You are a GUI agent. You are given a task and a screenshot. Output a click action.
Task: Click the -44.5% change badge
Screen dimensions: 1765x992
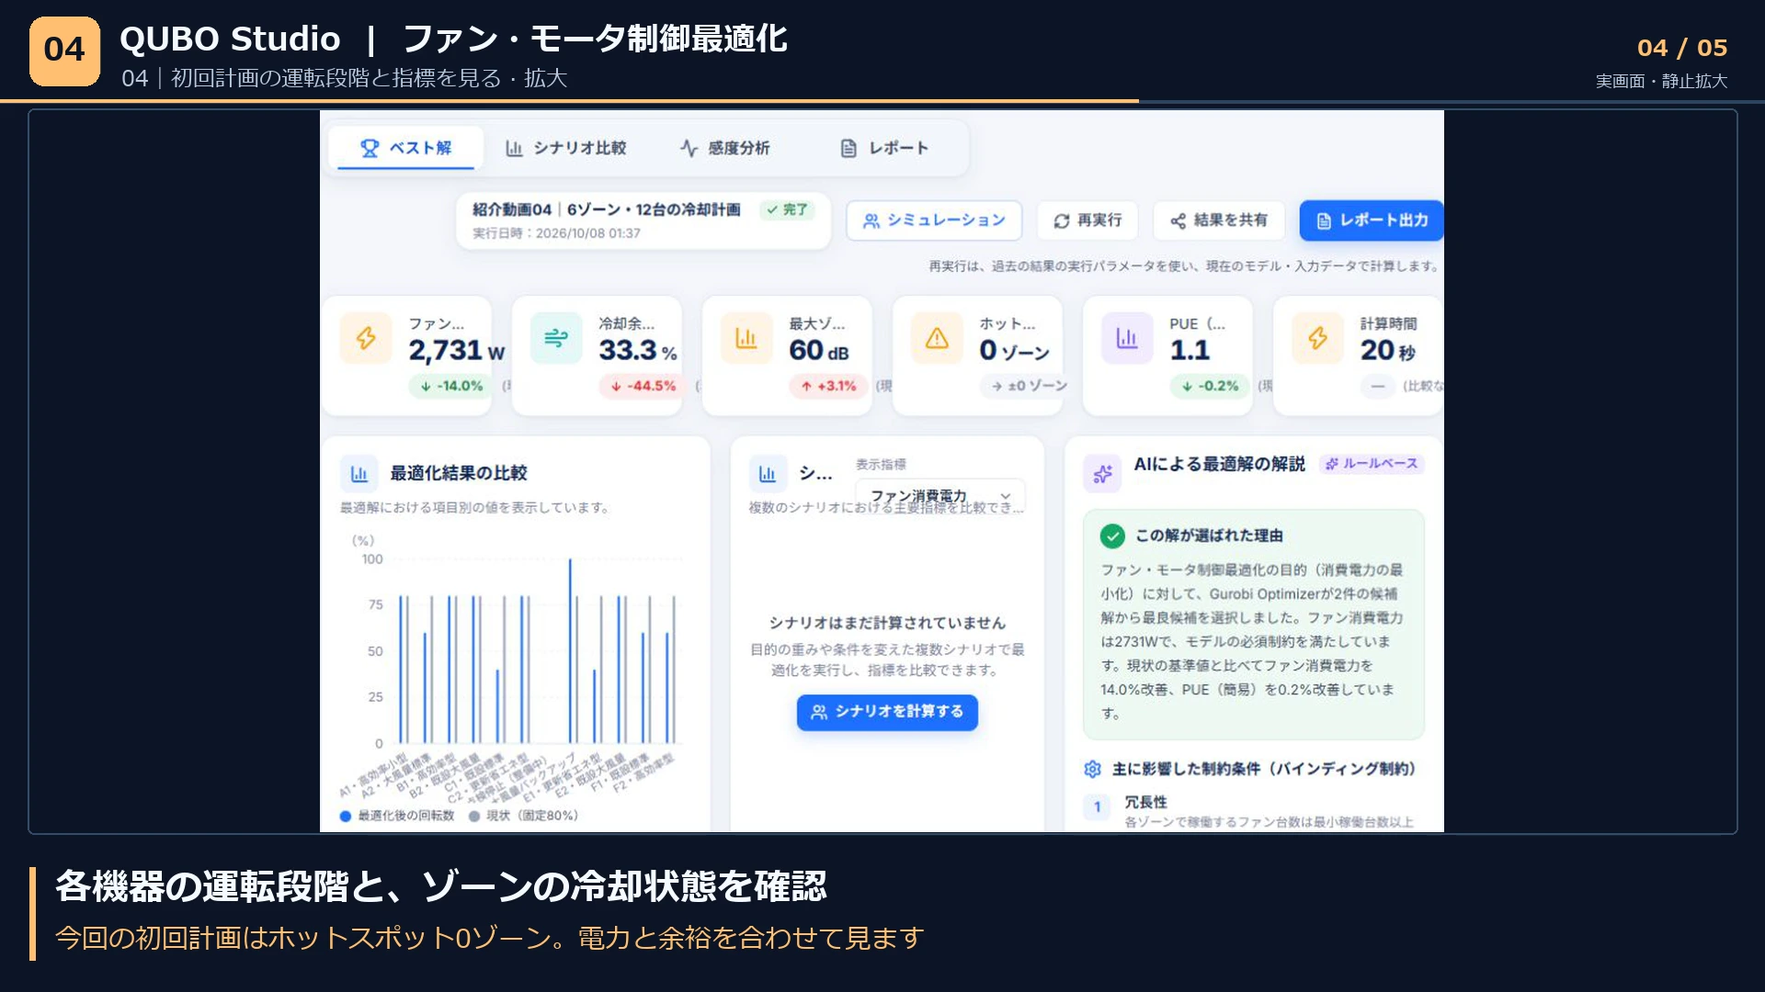643,386
